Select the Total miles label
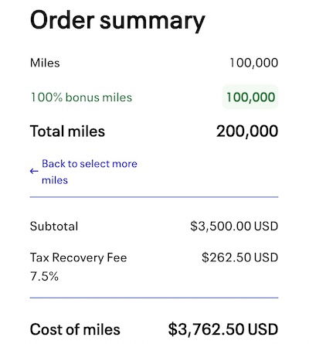The height and width of the screenshot is (344, 309). [x=67, y=131]
